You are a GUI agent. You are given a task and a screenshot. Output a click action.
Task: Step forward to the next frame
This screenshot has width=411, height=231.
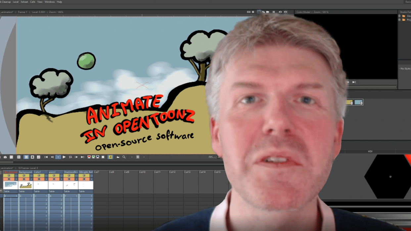point(76,157)
